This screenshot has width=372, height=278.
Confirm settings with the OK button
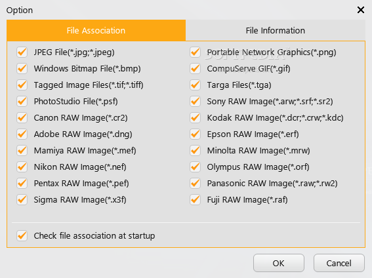[x=279, y=263]
